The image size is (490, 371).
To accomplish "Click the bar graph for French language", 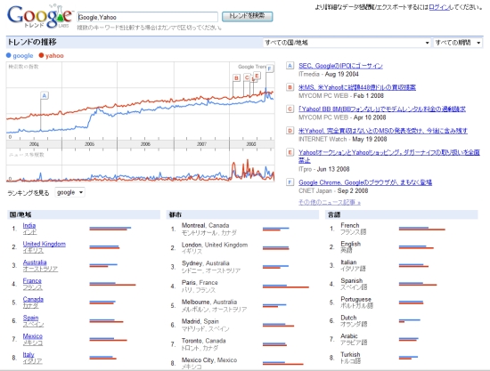I will (x=422, y=229).
